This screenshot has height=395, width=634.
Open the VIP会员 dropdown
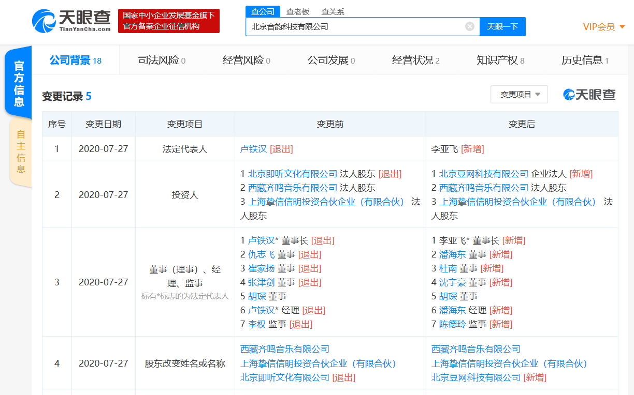click(x=604, y=27)
